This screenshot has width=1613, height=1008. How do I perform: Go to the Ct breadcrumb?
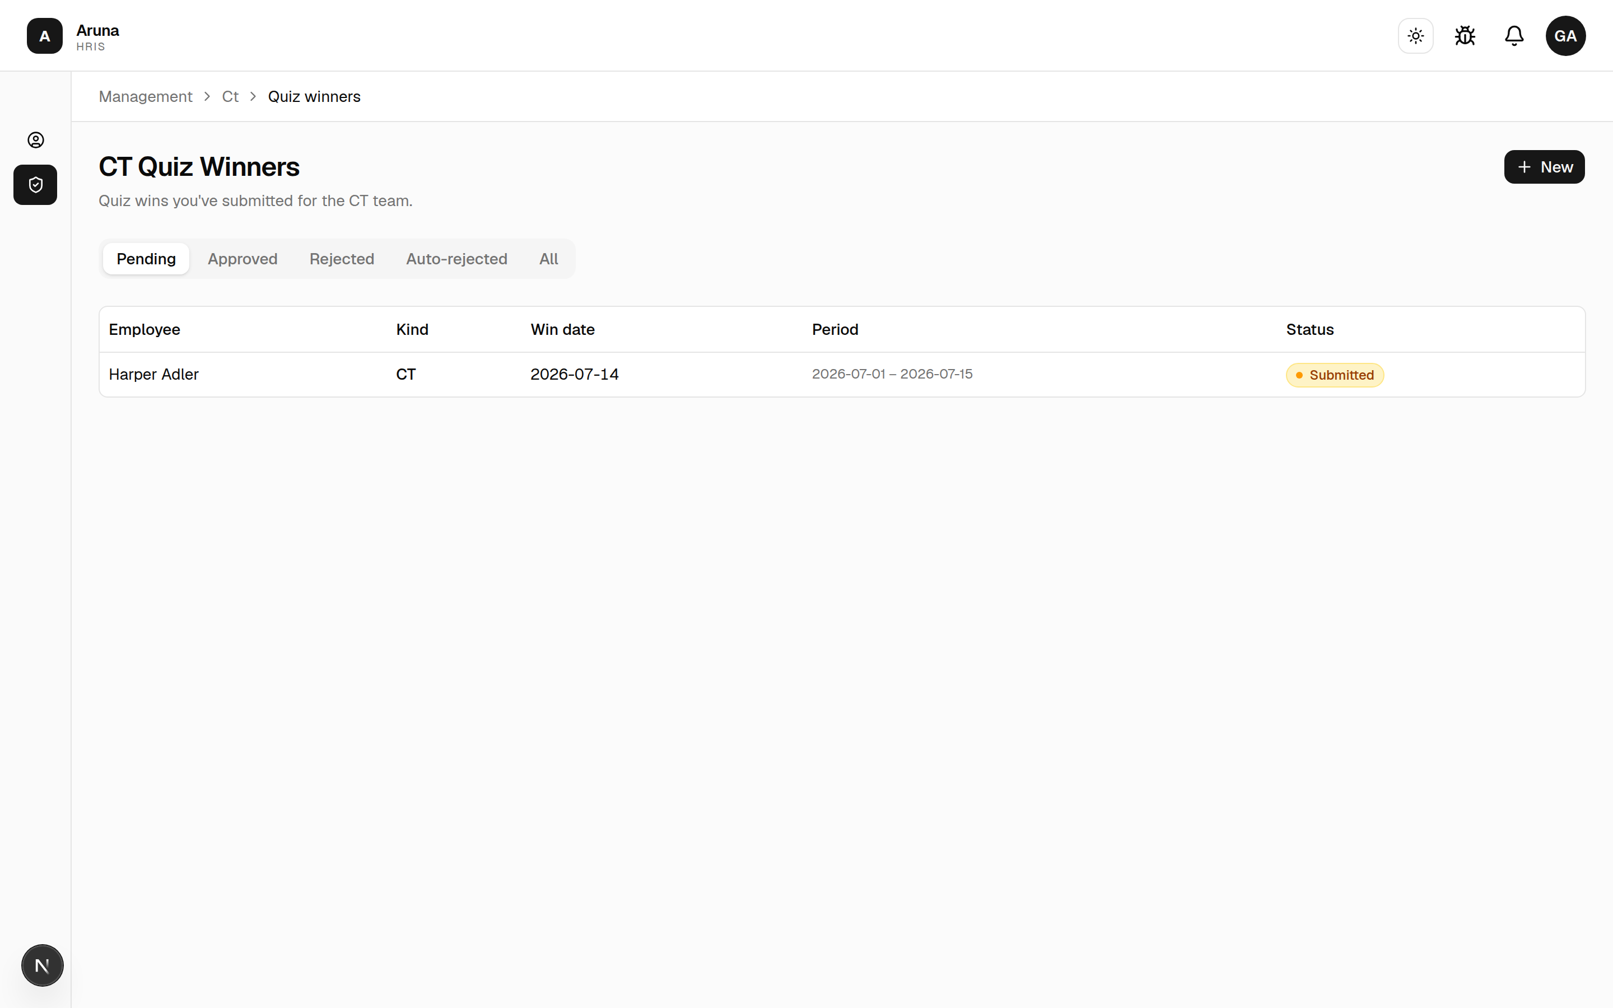click(x=230, y=97)
